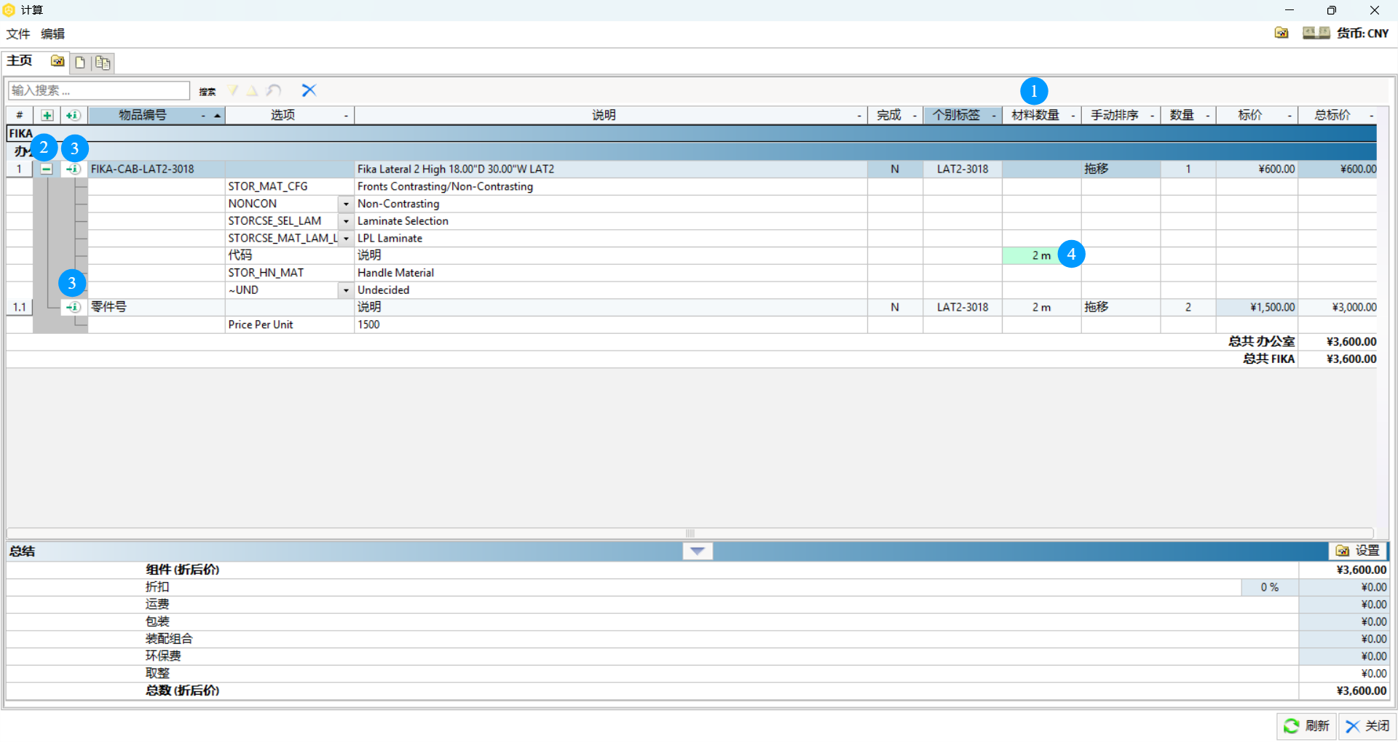Clear the search with the blue X
The width and height of the screenshot is (1398, 742).
point(309,90)
